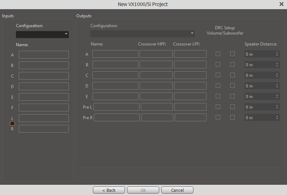Screen dimensions: 287x195
Task: Click Output D speaker distance stepper arrows
Action: pos(277,86)
